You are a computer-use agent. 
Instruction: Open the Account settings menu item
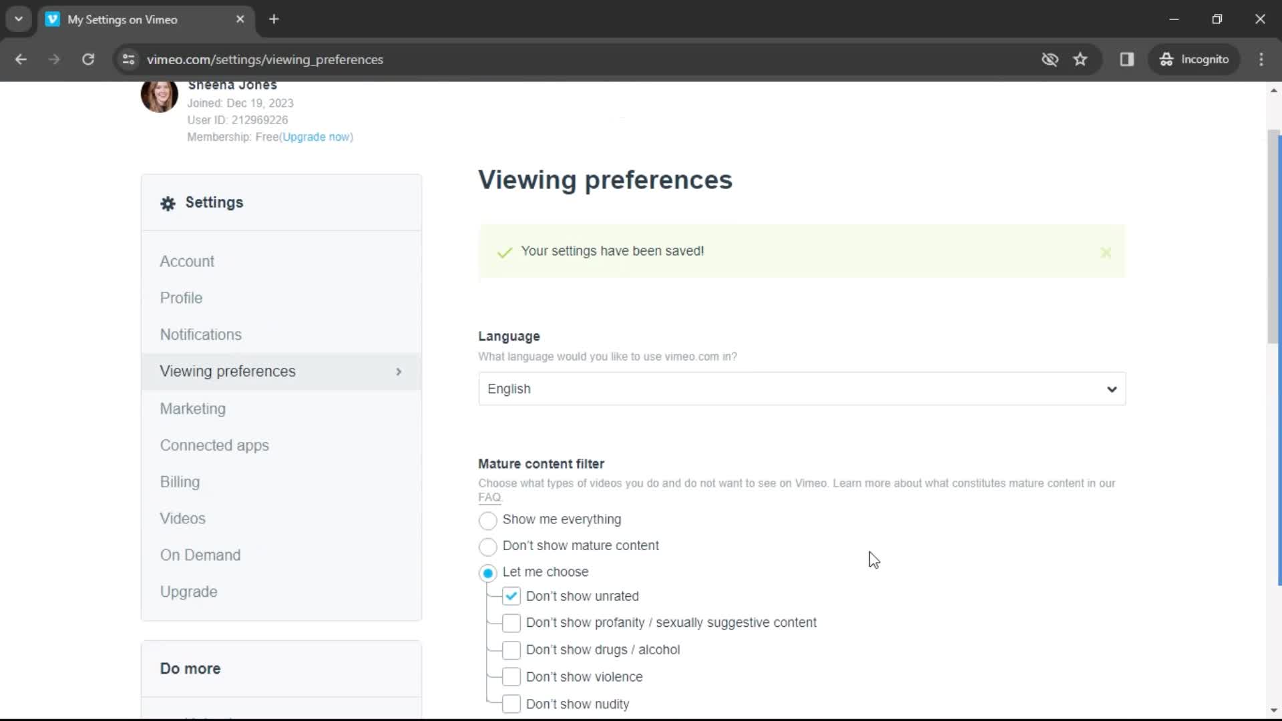(188, 262)
